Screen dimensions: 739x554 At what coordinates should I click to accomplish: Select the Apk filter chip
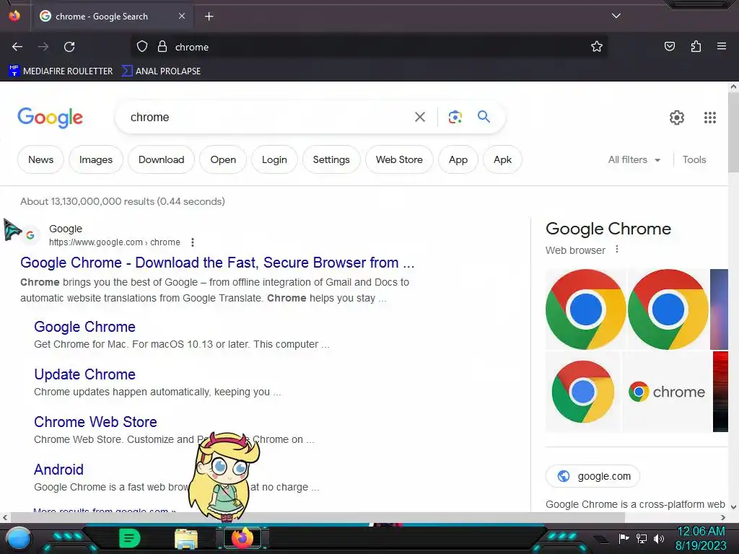tap(502, 159)
